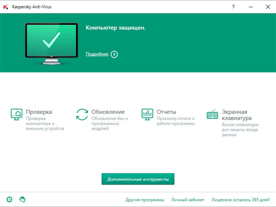Follow the Подробнее link
The width and height of the screenshot is (276, 207).
point(97,54)
